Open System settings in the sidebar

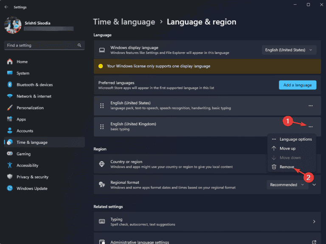point(44,73)
